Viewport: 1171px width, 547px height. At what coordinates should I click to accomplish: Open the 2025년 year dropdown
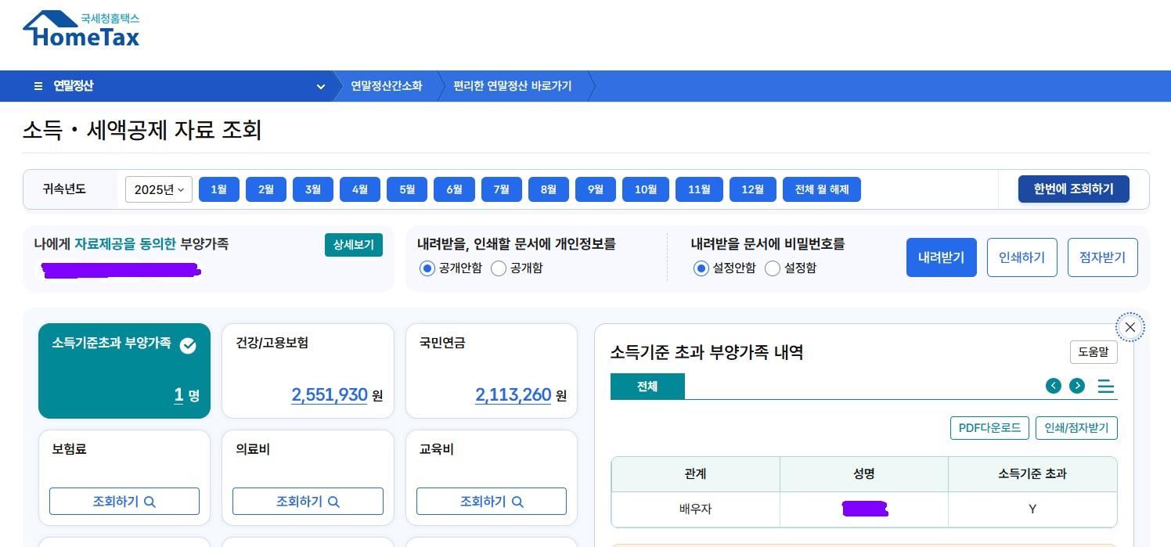click(x=158, y=189)
